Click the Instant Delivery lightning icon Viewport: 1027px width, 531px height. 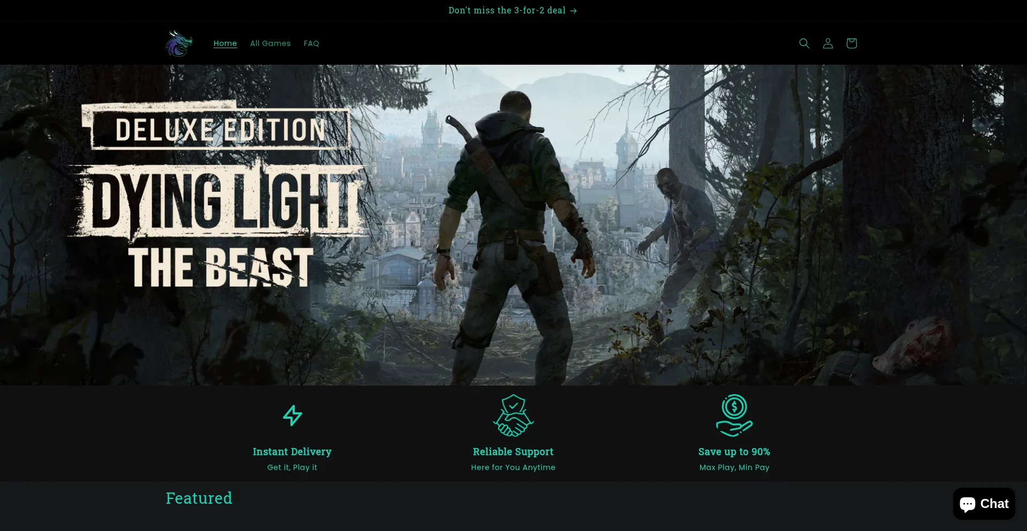292,415
